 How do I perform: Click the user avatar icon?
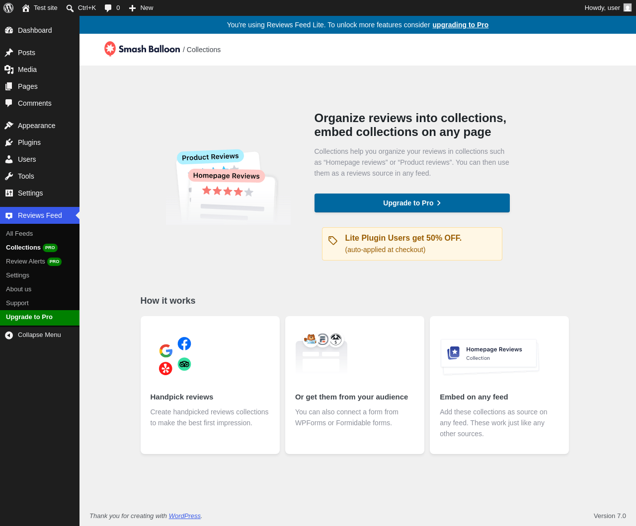pyautogui.click(x=628, y=7)
